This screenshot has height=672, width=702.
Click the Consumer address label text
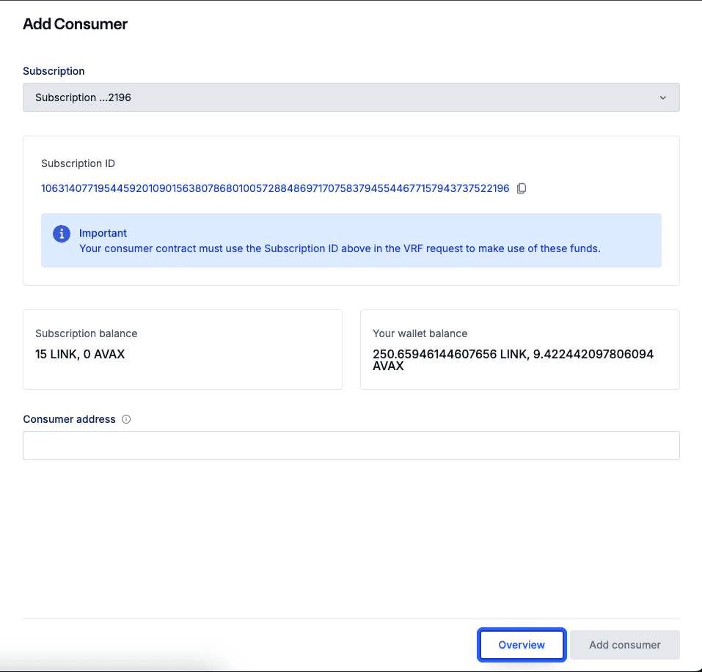(69, 419)
